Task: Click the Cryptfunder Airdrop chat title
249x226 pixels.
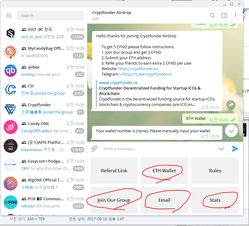Action: [112, 12]
